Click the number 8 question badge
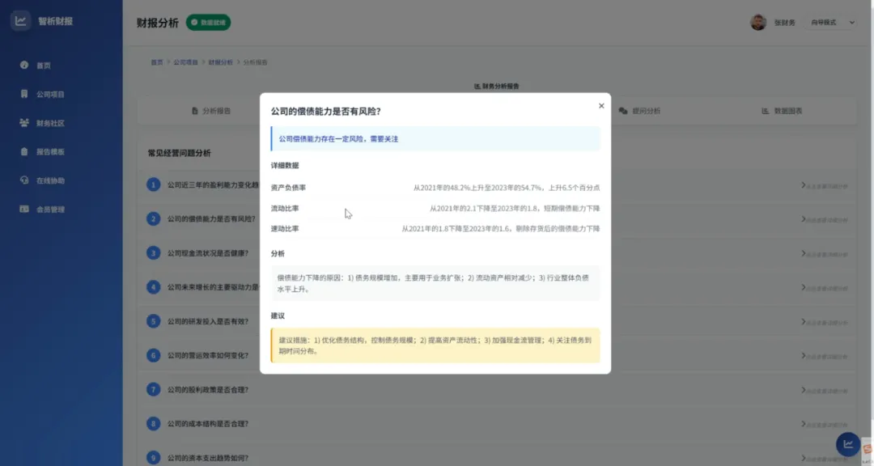874x466 pixels. coord(153,424)
